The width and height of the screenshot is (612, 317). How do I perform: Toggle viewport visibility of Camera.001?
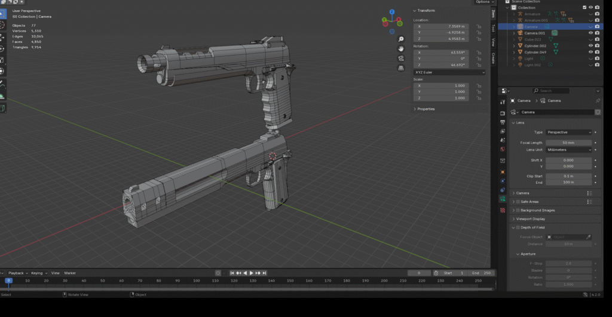[590, 33]
